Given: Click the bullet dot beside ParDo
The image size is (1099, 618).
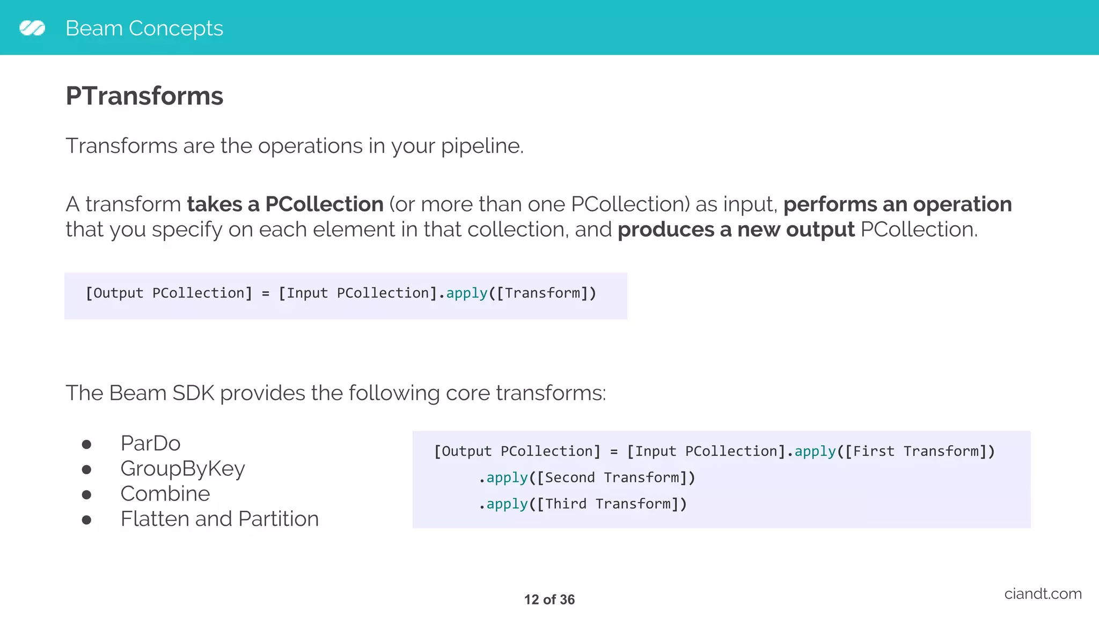Looking at the screenshot, I should (86, 444).
